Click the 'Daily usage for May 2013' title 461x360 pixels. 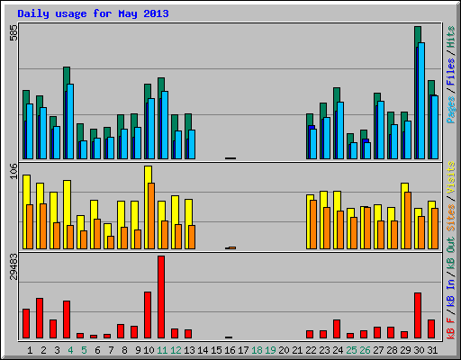93,13
